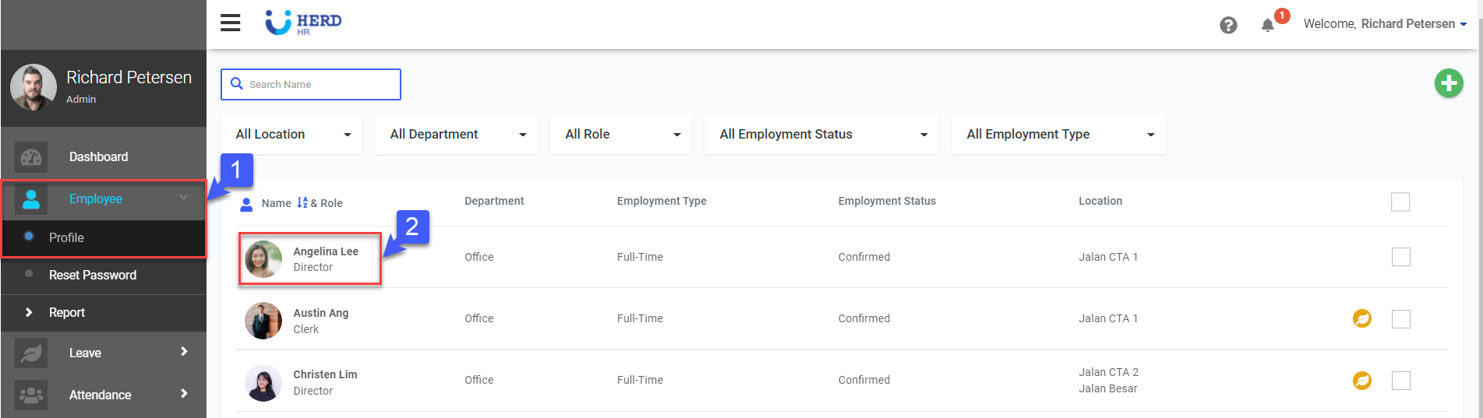Expand the All Department filter
Viewport: 1483px width, 418px height.
pos(457,135)
